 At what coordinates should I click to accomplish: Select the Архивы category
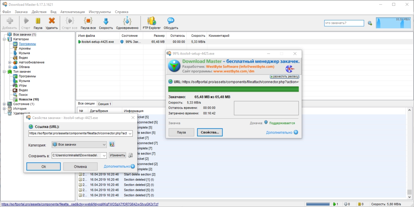click(x=25, y=48)
